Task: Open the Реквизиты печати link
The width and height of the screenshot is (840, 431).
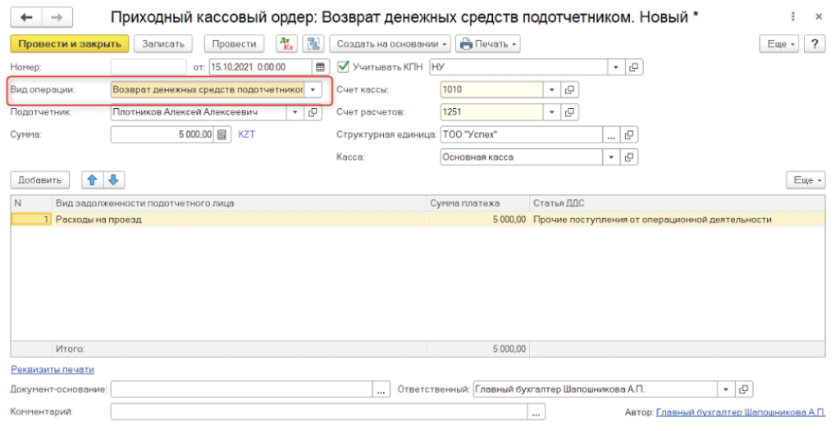Action: pyautogui.click(x=52, y=370)
